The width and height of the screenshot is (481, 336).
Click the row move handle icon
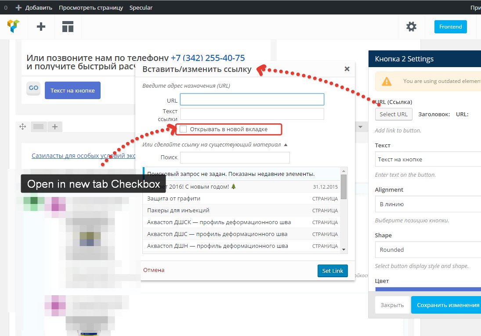(x=23, y=126)
